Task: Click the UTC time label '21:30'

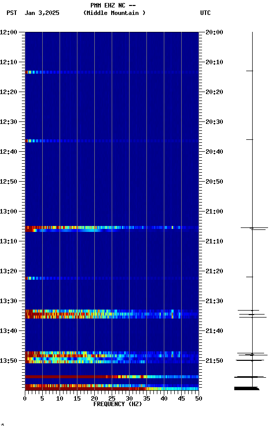Action: point(214,302)
